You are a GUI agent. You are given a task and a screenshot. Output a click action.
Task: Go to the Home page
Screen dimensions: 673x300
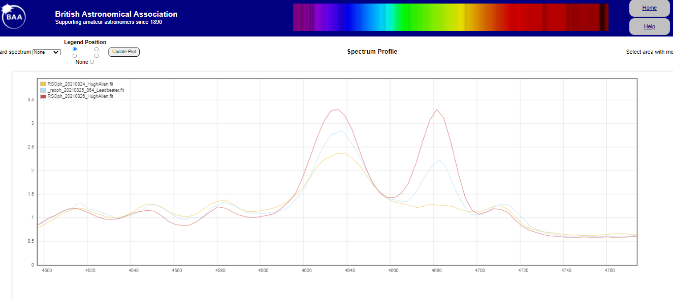coord(649,8)
